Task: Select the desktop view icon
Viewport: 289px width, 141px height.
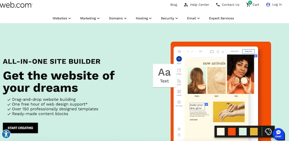Action: click(x=212, y=52)
